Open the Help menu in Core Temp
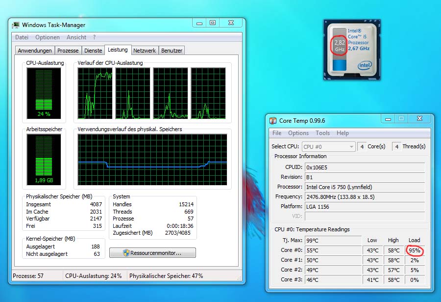Viewport: 441px width, 302px height. tap(343, 133)
